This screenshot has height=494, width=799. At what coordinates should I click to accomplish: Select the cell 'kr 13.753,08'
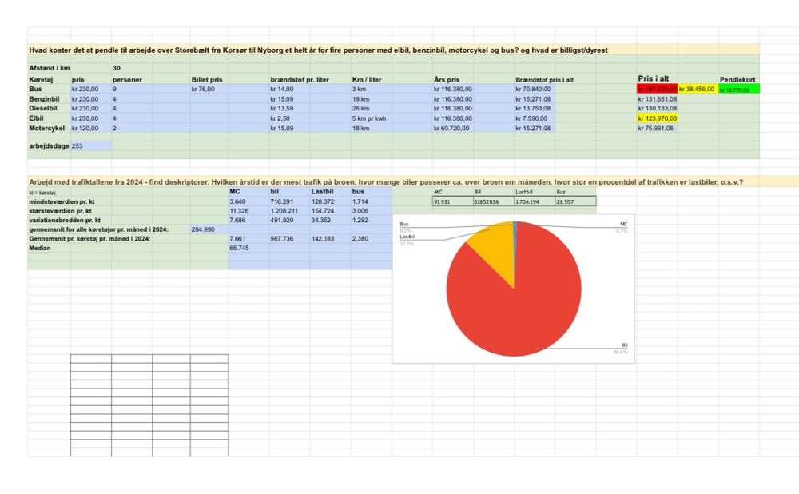(x=533, y=108)
